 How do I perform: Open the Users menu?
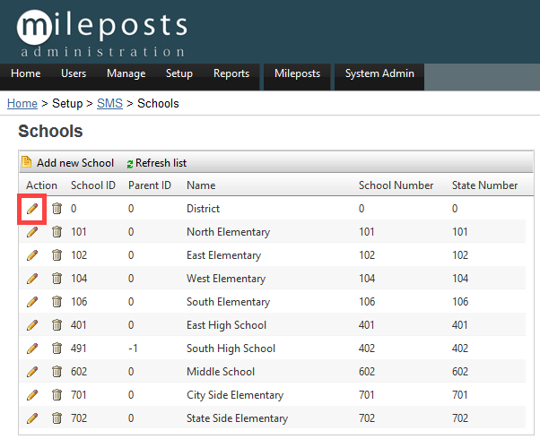(74, 73)
